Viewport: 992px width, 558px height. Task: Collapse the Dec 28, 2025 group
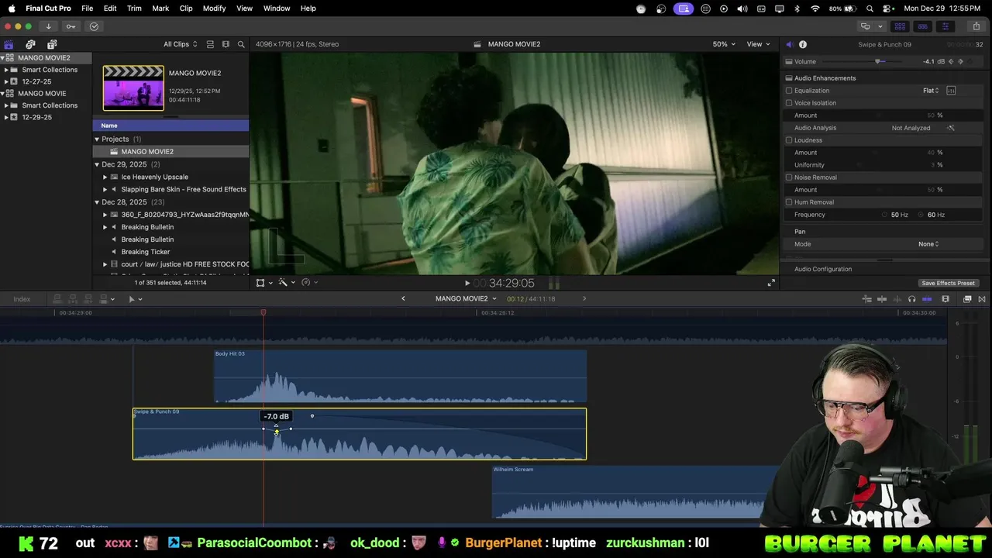(x=97, y=202)
